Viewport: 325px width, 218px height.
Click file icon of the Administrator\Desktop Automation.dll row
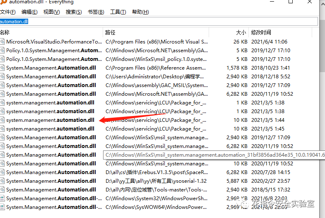tap(2, 77)
